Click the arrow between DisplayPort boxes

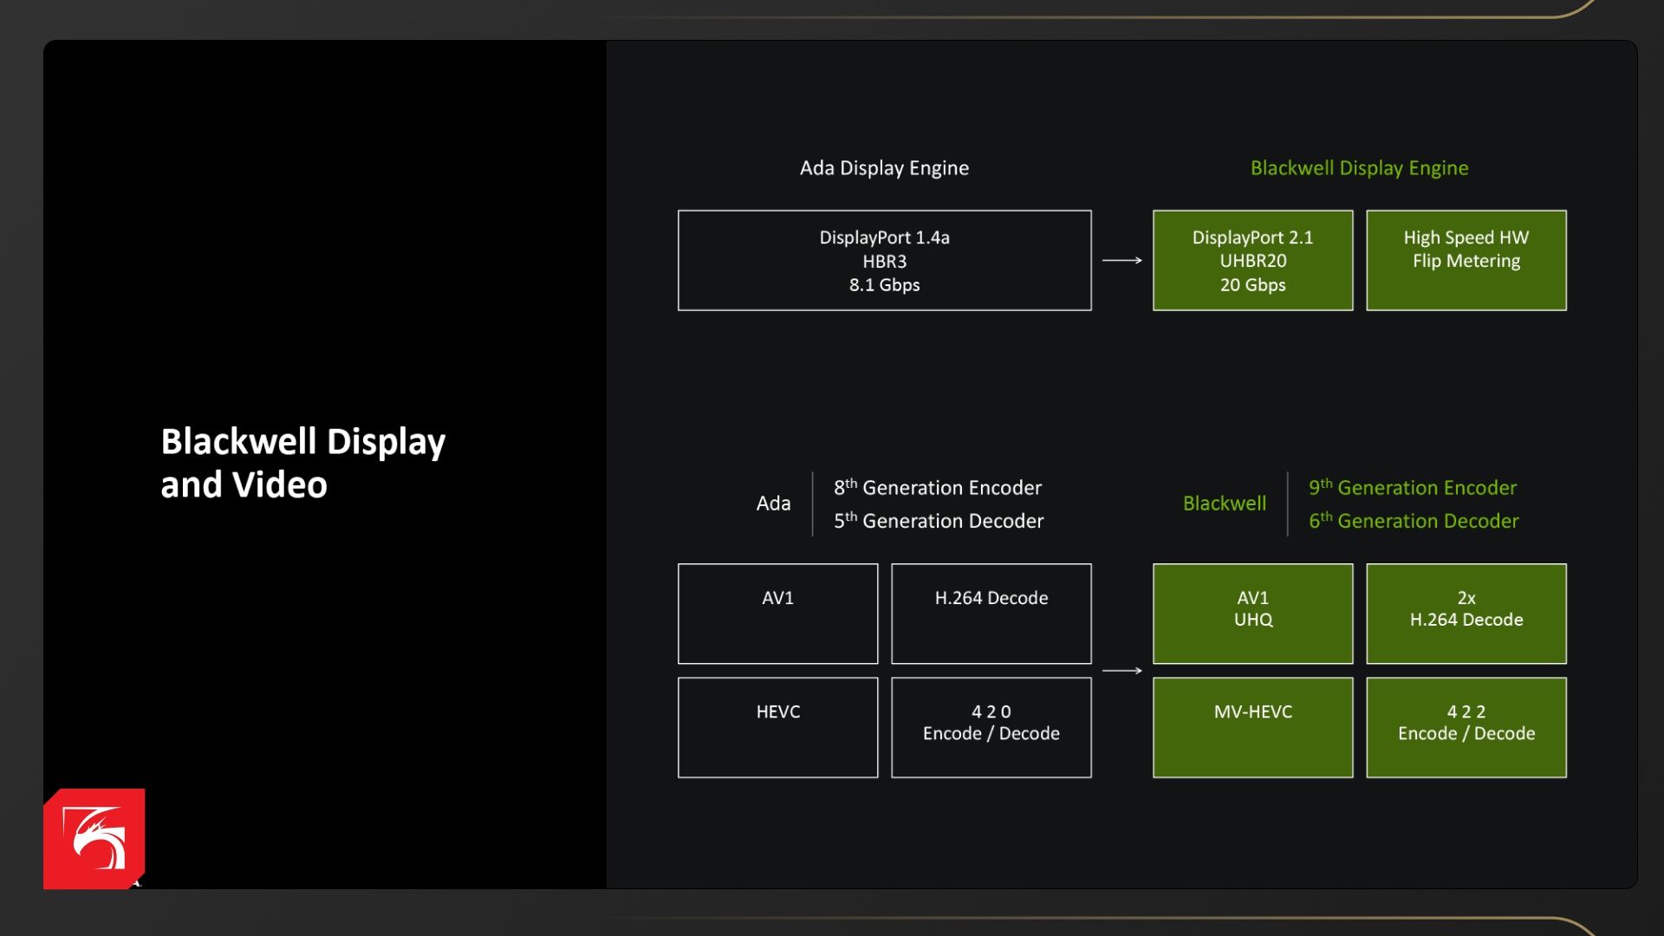(1121, 260)
